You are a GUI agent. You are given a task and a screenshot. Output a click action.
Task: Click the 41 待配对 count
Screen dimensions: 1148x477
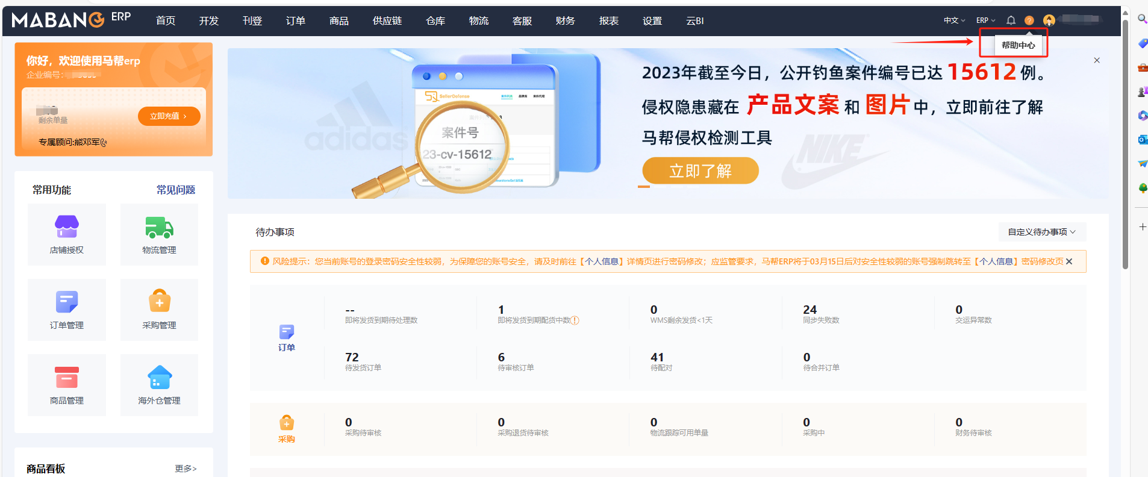point(657,357)
